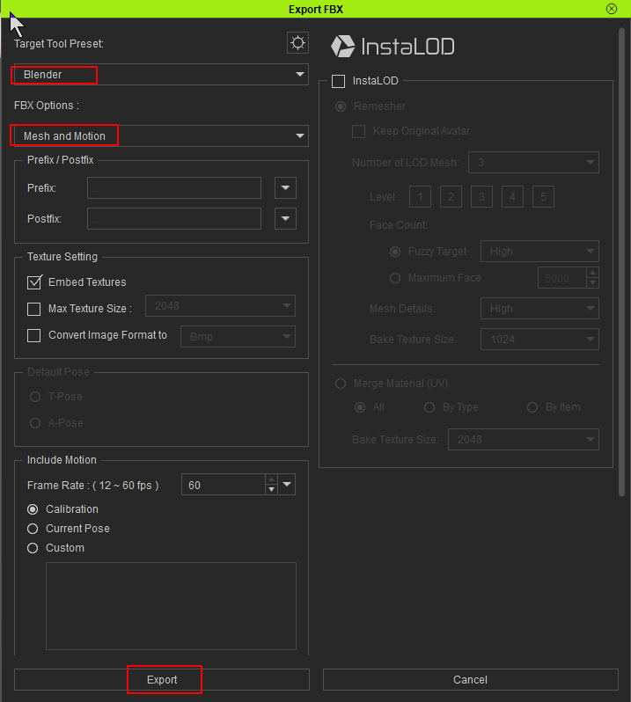This screenshot has width=631, height=702.
Task: Open preset settings gear icon
Action: (x=297, y=43)
